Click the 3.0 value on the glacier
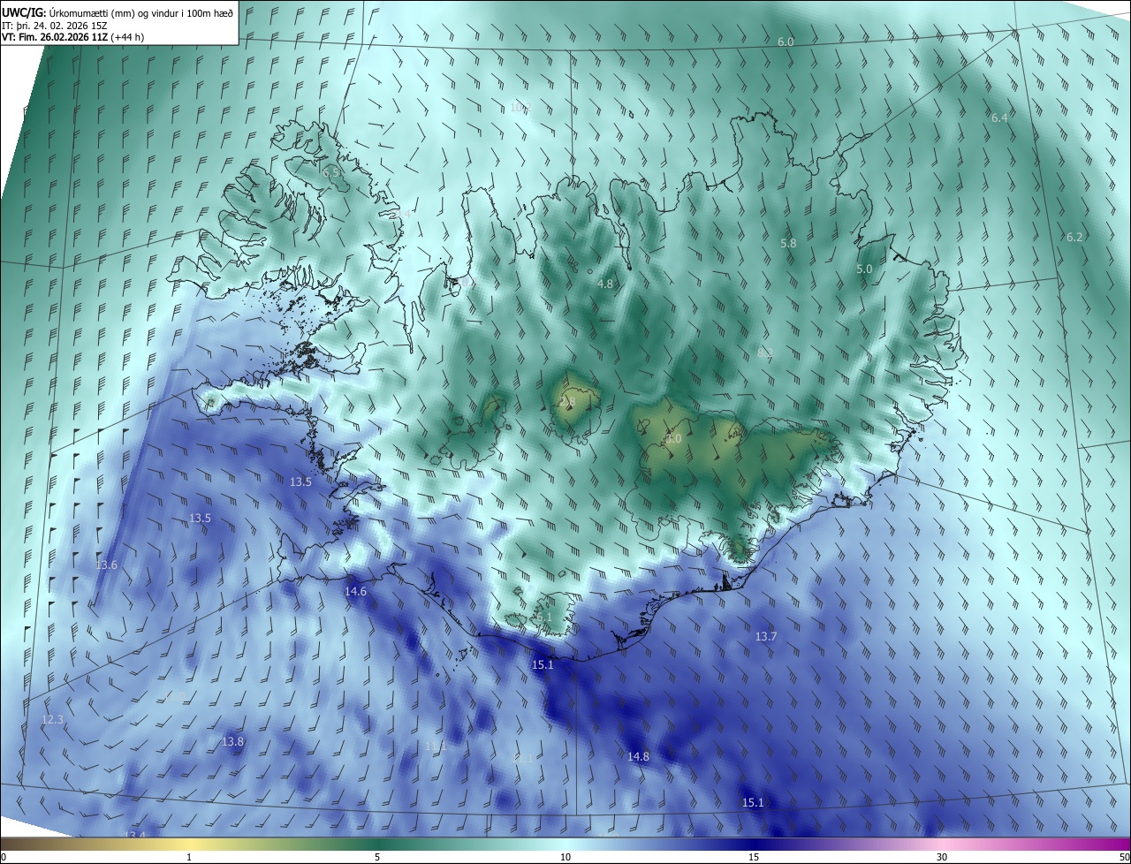Image resolution: width=1131 pixels, height=864 pixels. [673, 438]
